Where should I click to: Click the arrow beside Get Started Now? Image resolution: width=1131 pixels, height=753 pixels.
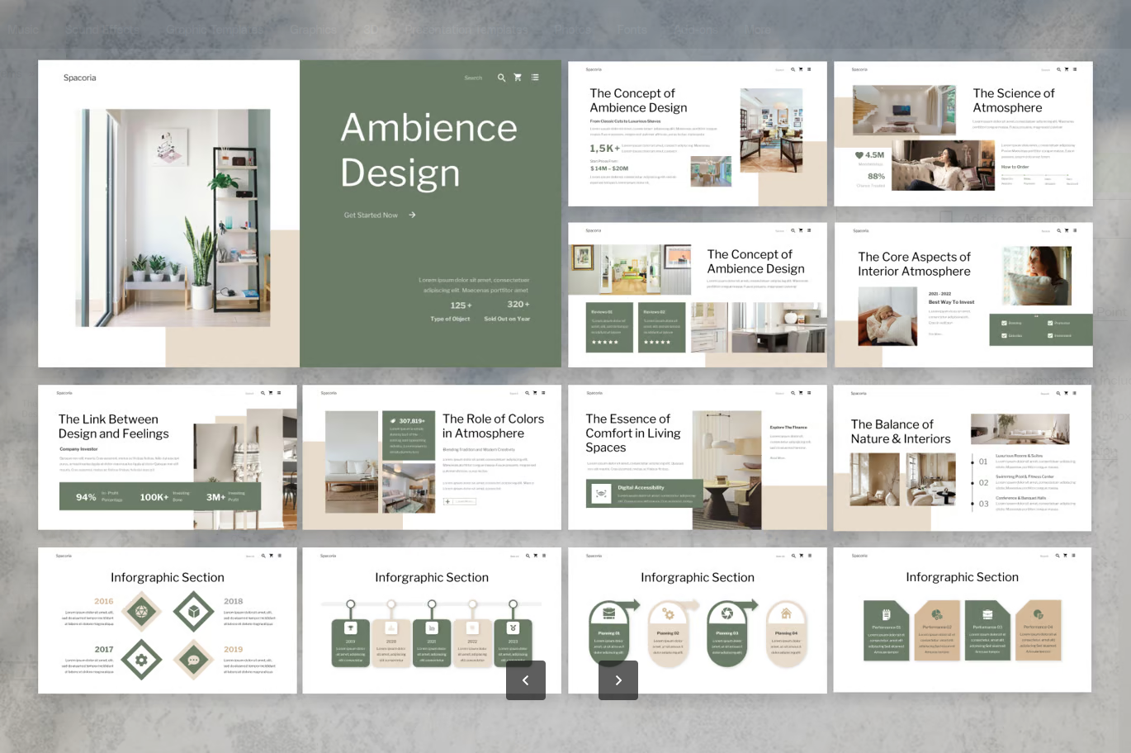pyautogui.click(x=412, y=215)
